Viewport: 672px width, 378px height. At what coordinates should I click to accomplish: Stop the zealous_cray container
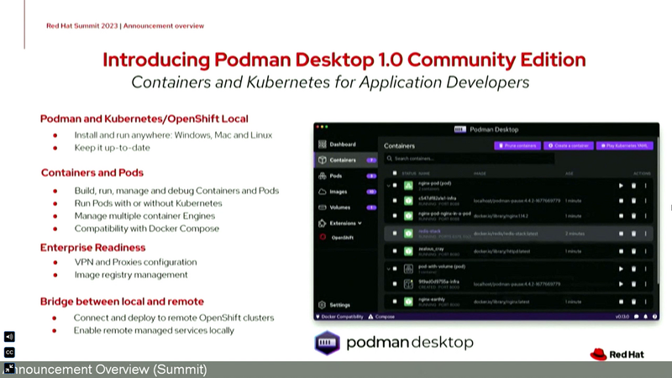coord(621,251)
